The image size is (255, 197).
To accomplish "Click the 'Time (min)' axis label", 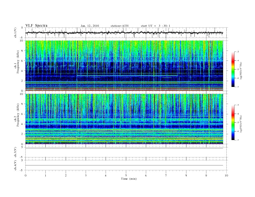I will [129, 179].
